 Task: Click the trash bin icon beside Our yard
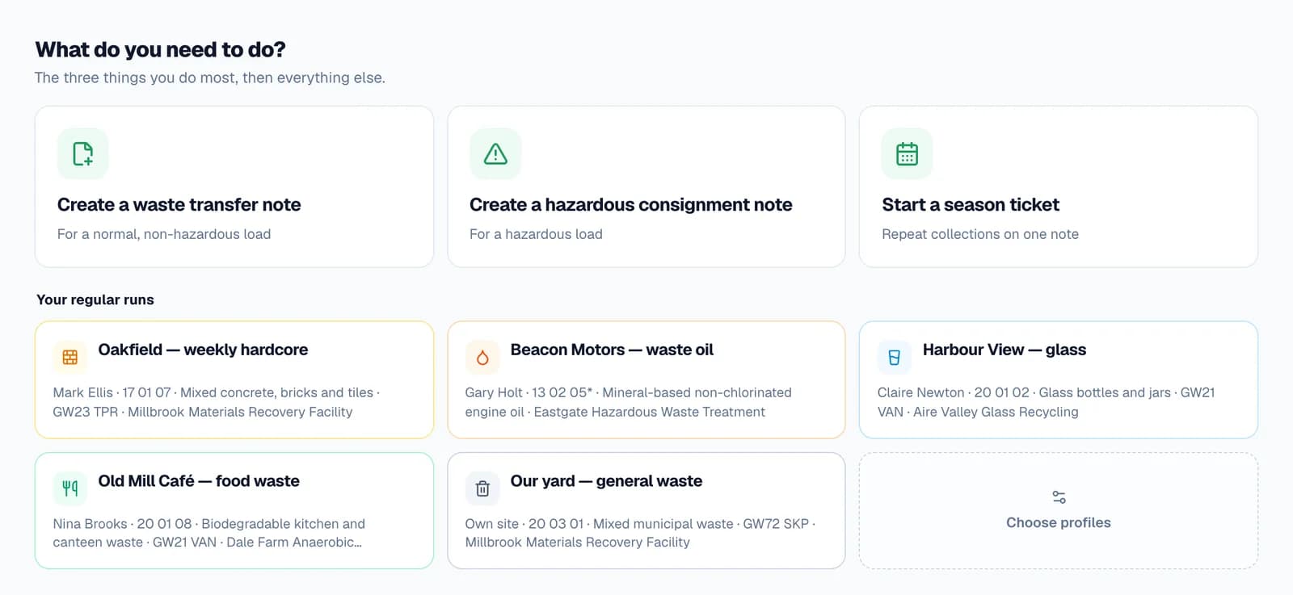pyautogui.click(x=482, y=488)
